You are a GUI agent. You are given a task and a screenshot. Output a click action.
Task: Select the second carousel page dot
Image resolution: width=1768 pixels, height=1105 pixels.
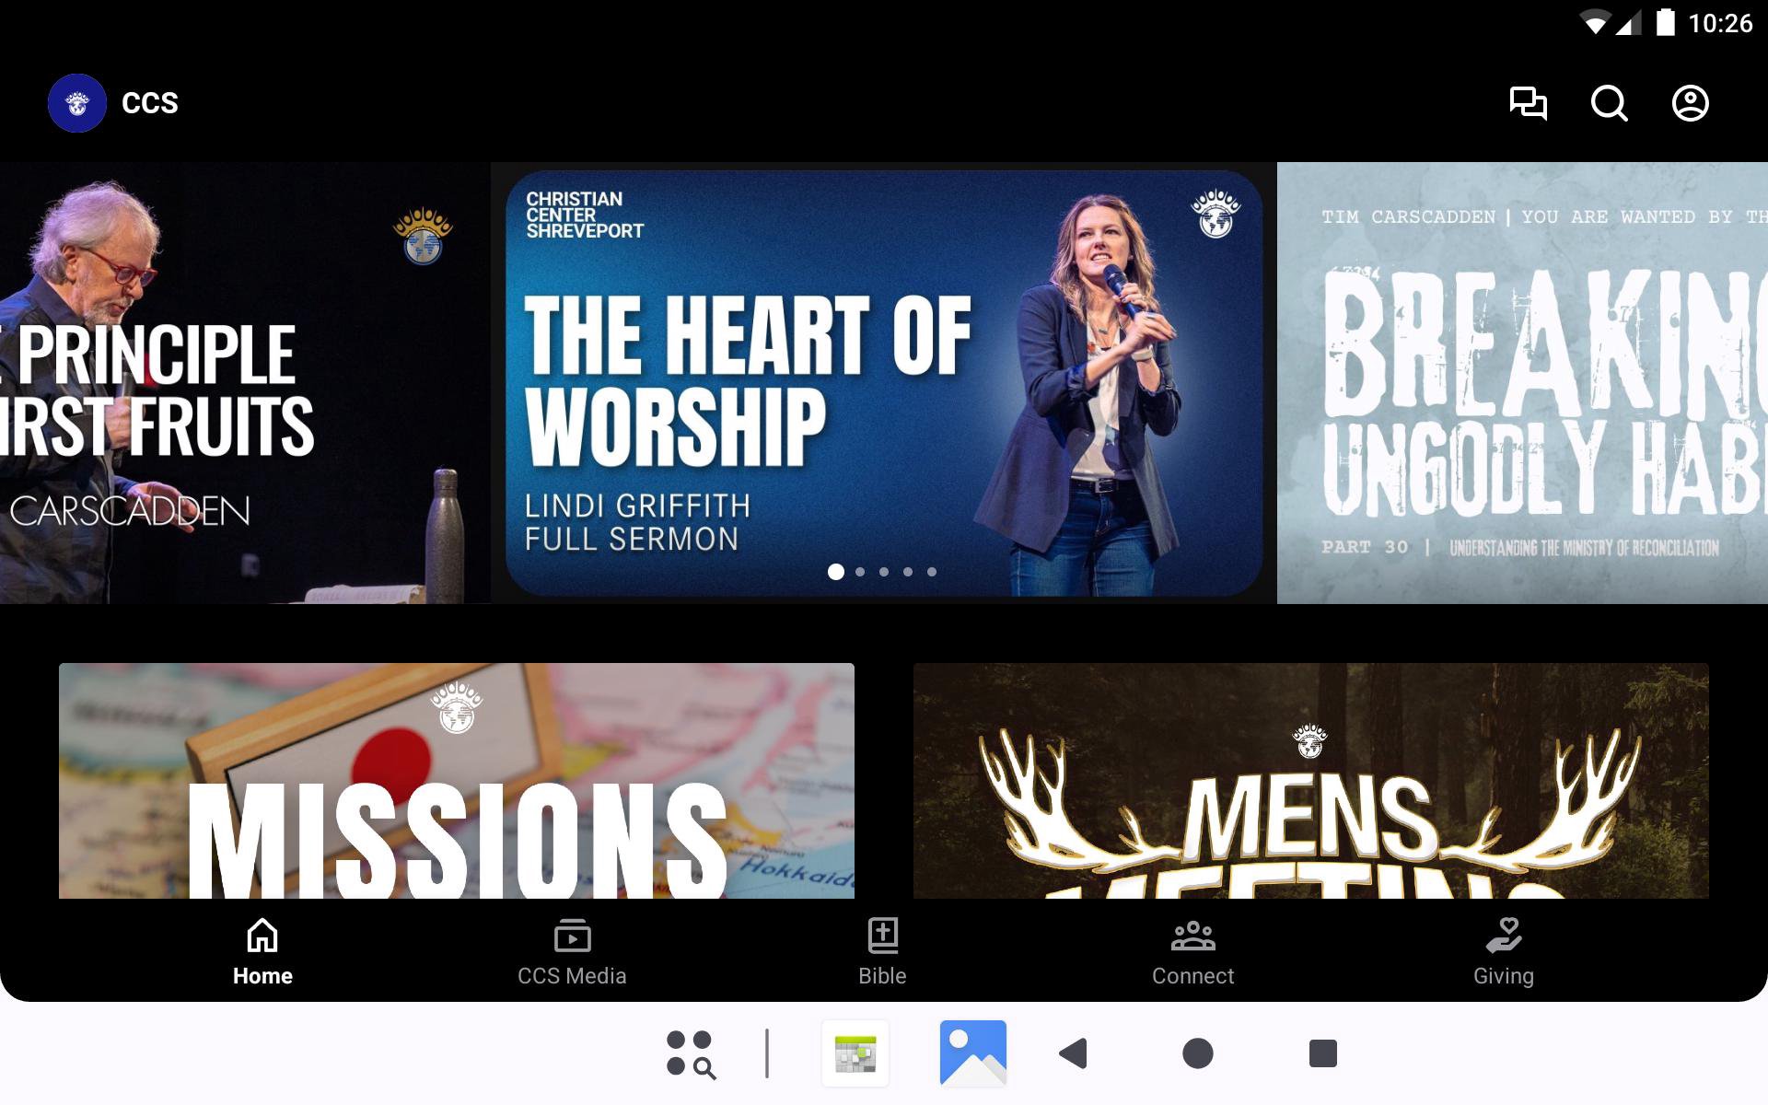(x=860, y=572)
